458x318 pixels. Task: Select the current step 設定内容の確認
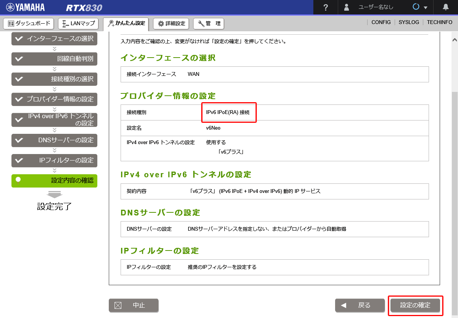(54, 180)
